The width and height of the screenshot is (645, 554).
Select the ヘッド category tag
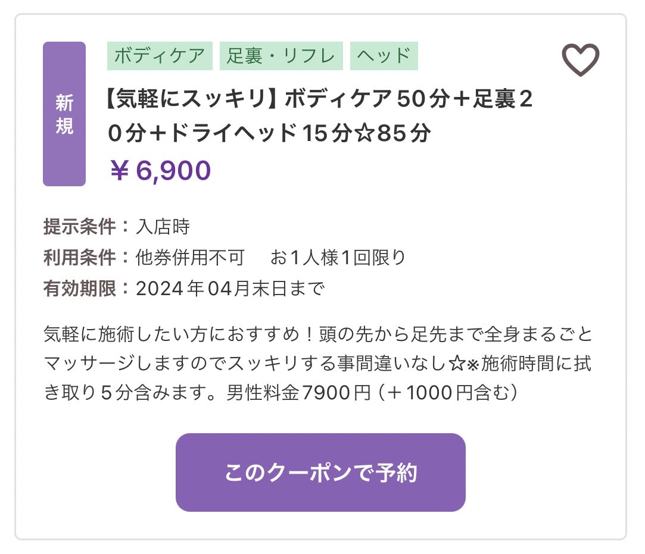tap(384, 55)
